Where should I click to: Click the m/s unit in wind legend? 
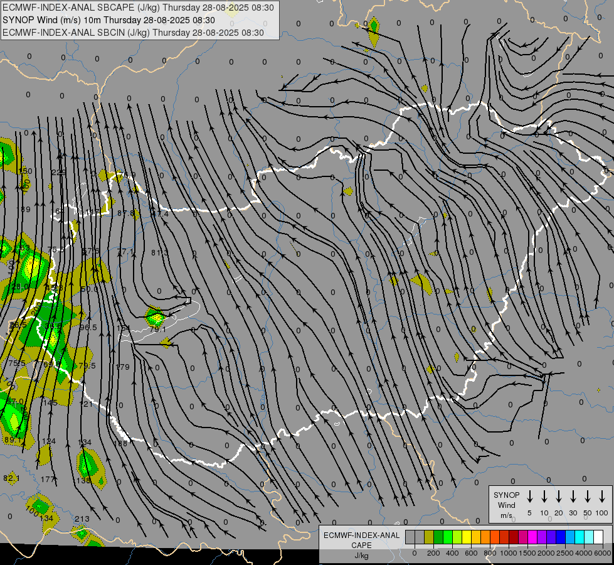506,515
